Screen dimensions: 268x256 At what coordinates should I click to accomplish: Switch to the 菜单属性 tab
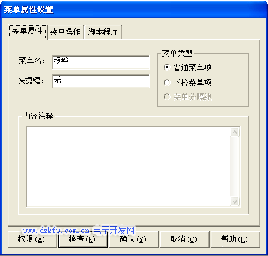(28, 31)
